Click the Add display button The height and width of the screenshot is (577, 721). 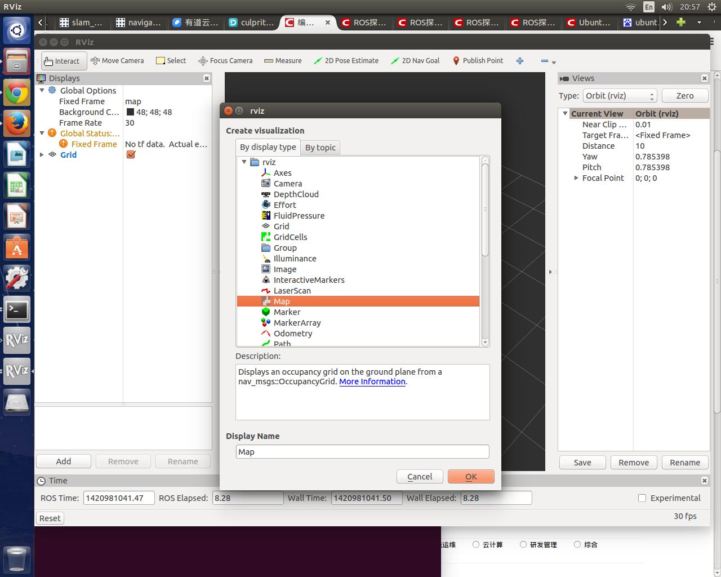[64, 461]
